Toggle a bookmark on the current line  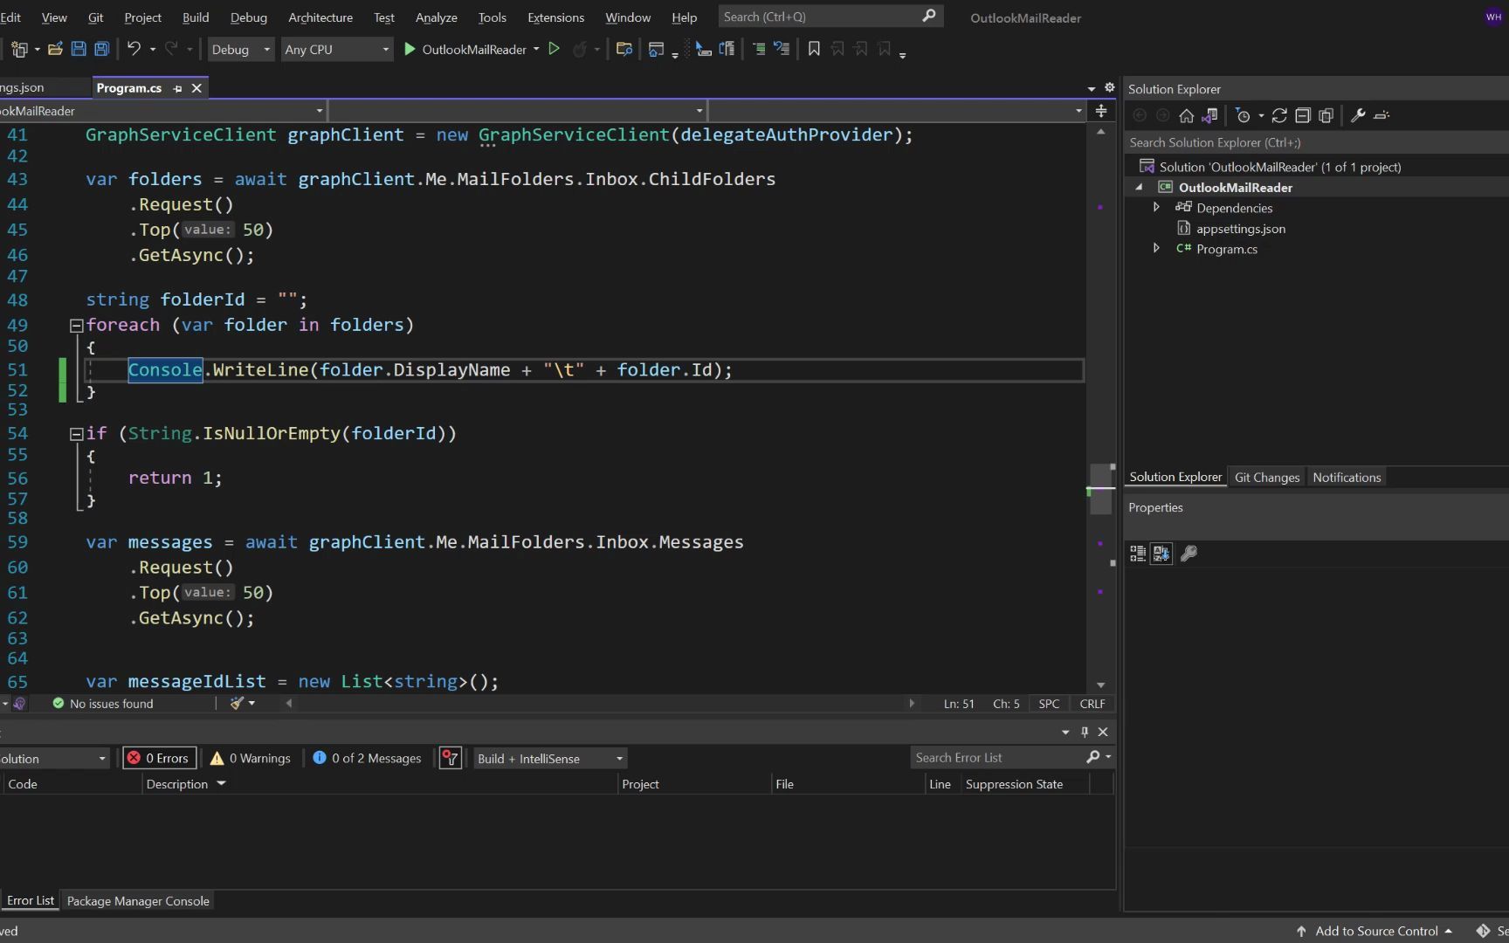click(814, 49)
